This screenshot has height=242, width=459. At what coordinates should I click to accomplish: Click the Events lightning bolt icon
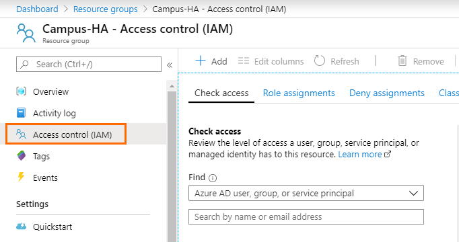(21, 177)
